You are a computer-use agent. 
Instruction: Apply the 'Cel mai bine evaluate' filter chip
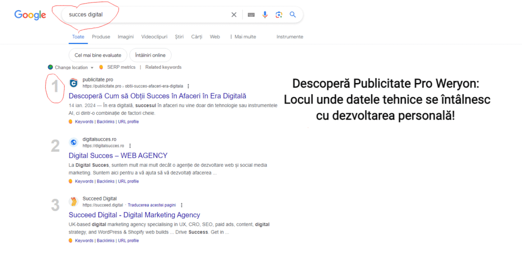click(97, 55)
